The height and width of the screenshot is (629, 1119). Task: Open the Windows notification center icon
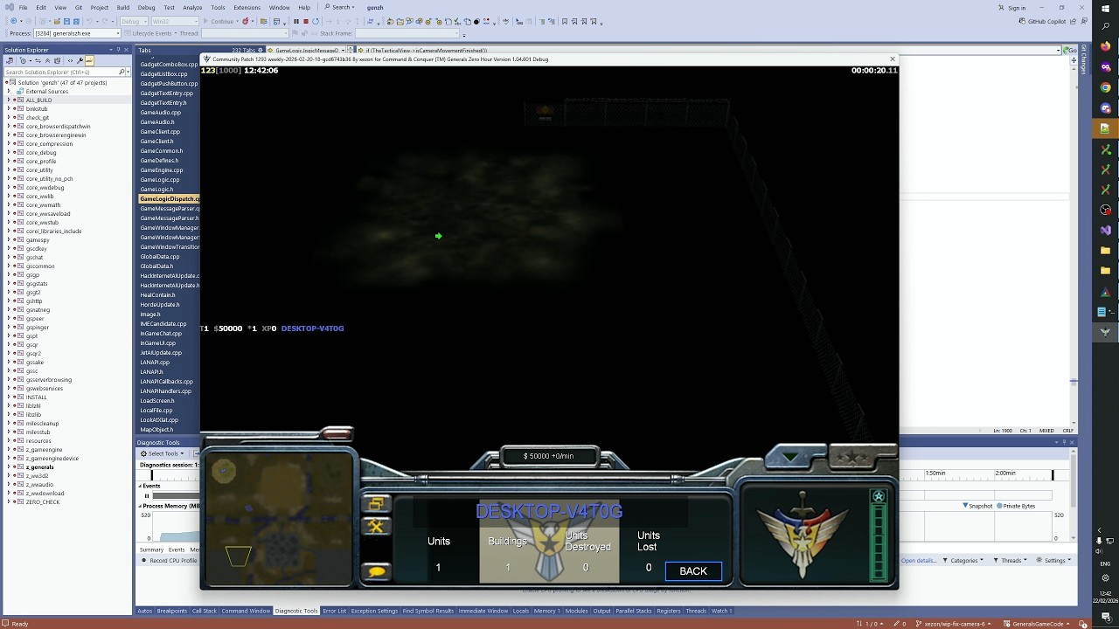pyautogui.click(x=1105, y=617)
